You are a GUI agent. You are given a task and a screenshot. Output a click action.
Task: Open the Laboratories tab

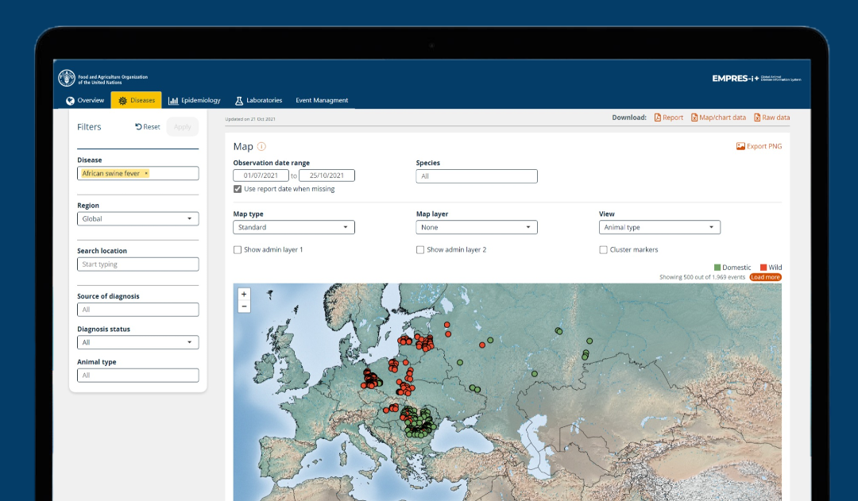pos(259,101)
